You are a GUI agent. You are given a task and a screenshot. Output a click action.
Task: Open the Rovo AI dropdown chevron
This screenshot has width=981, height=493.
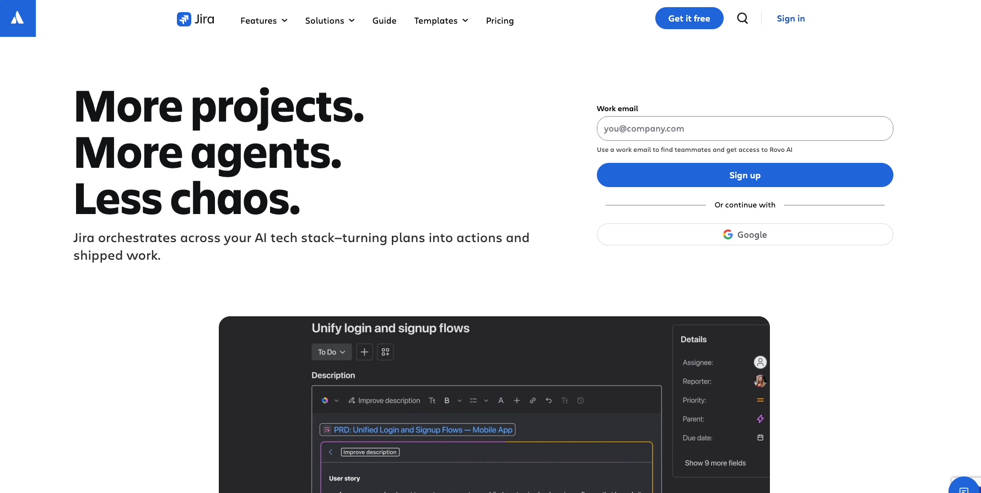click(x=337, y=401)
